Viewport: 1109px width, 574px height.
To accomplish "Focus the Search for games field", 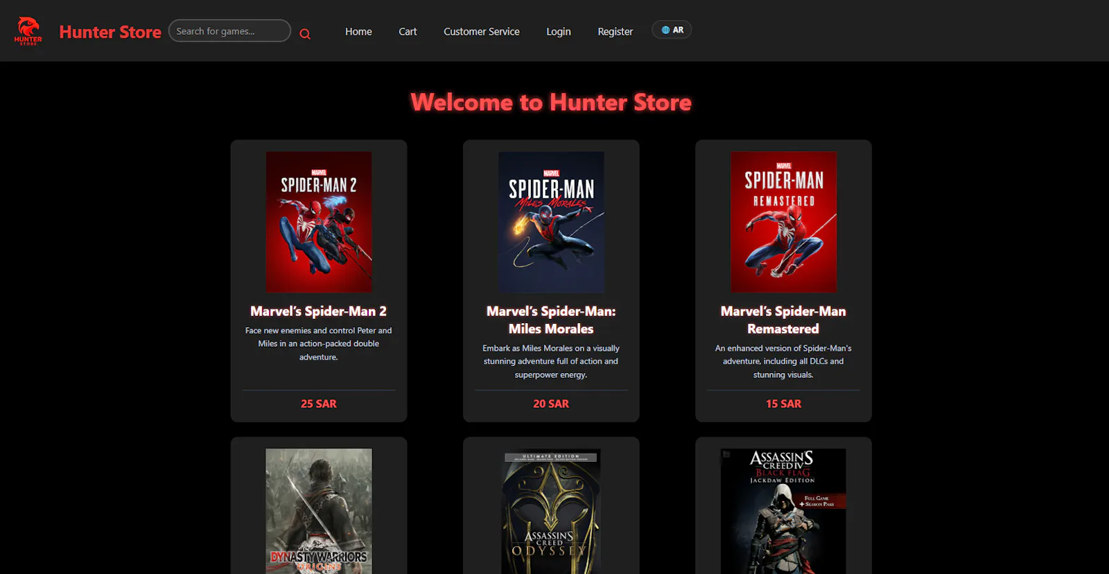I will tap(229, 31).
